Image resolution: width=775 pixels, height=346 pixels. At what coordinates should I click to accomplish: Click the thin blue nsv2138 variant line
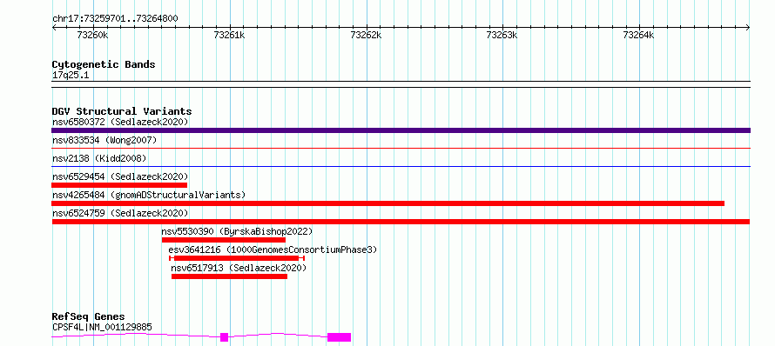coord(401,166)
